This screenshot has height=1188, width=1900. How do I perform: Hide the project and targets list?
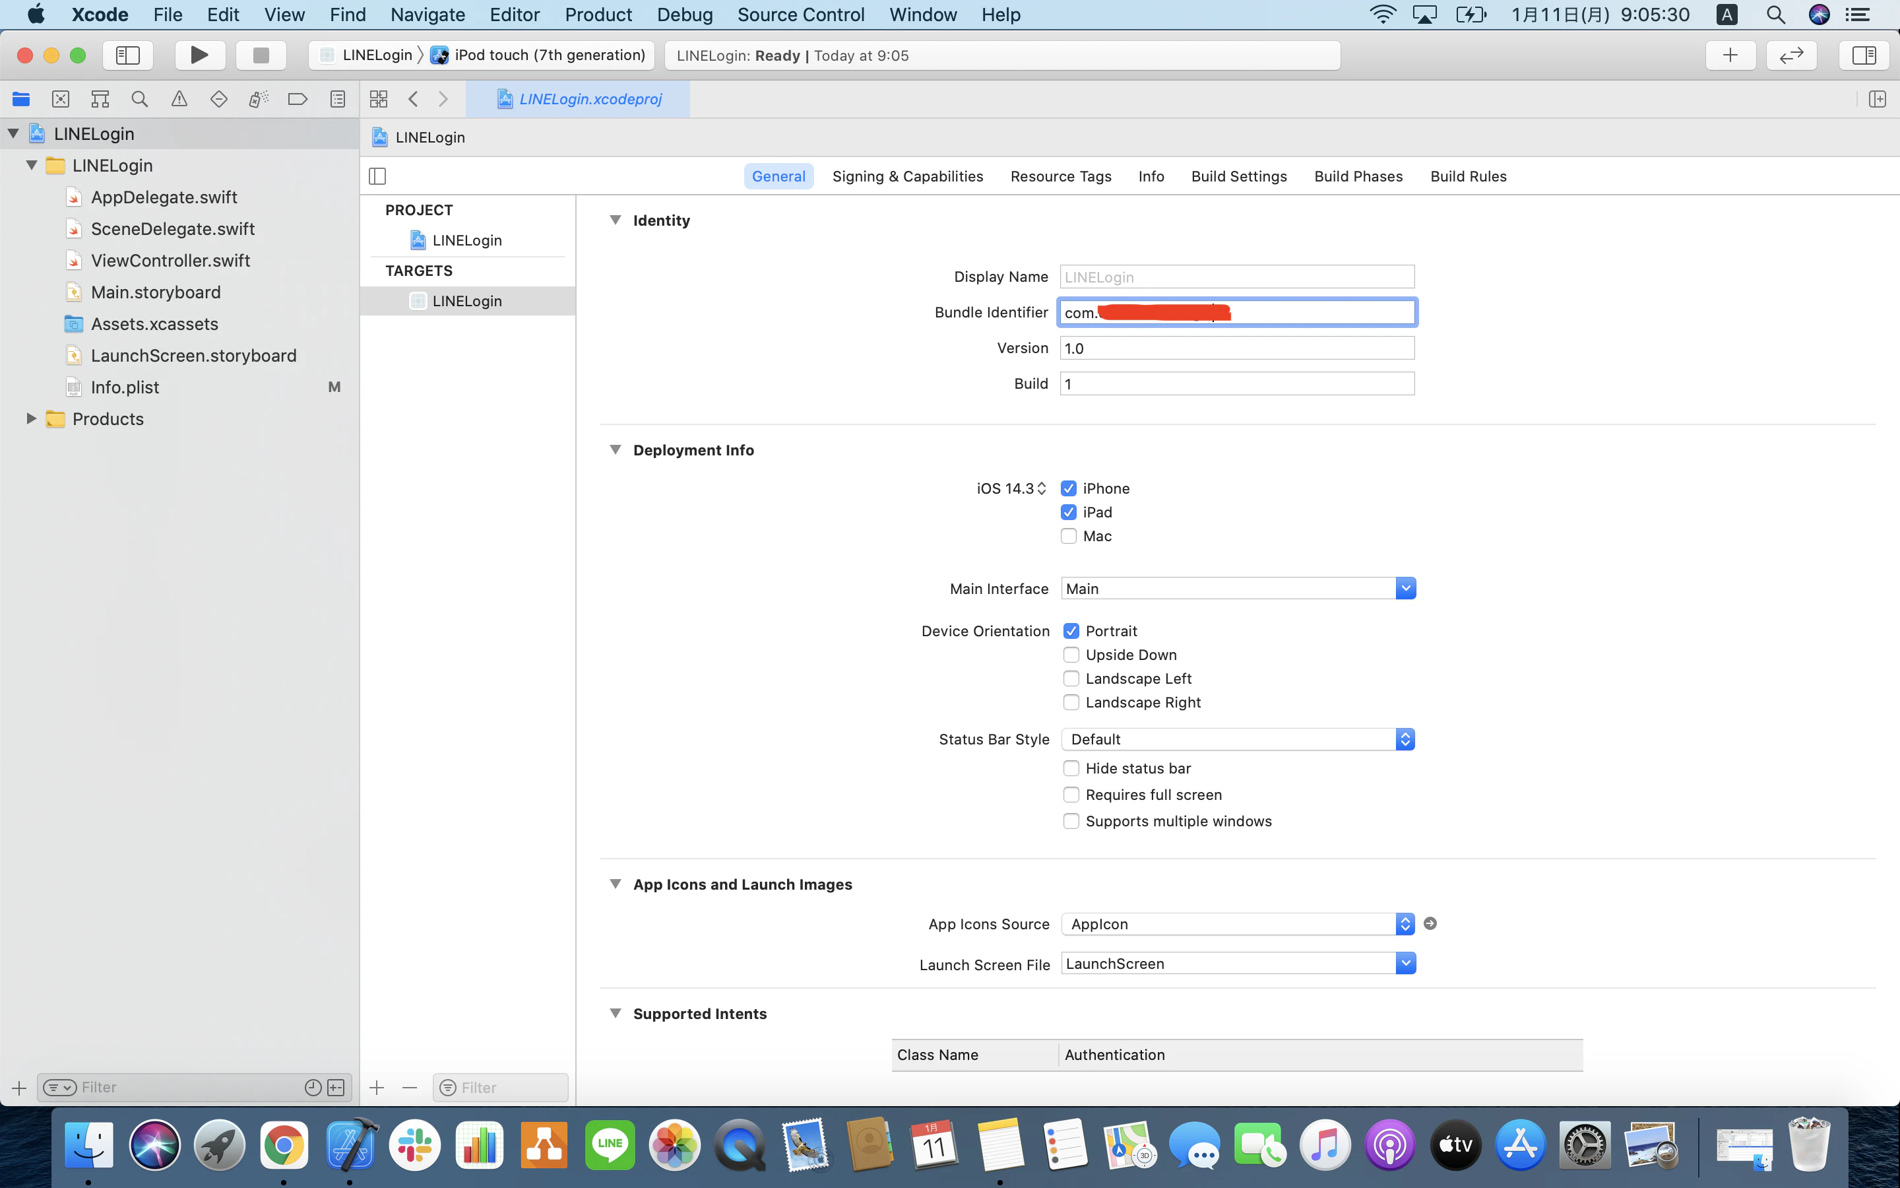377,176
